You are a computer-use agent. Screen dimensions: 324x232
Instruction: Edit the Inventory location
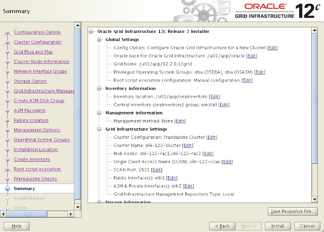click(215, 97)
